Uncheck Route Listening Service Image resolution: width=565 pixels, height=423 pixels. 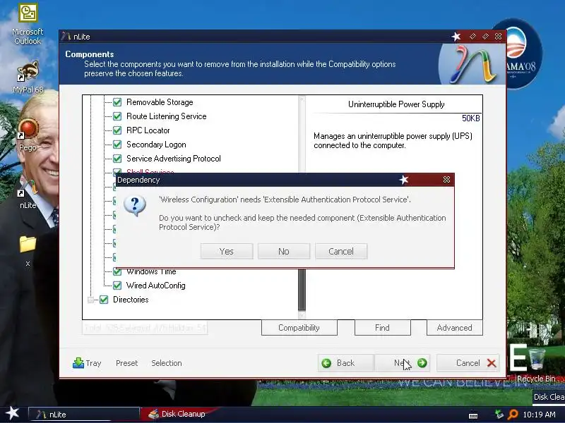tap(117, 116)
